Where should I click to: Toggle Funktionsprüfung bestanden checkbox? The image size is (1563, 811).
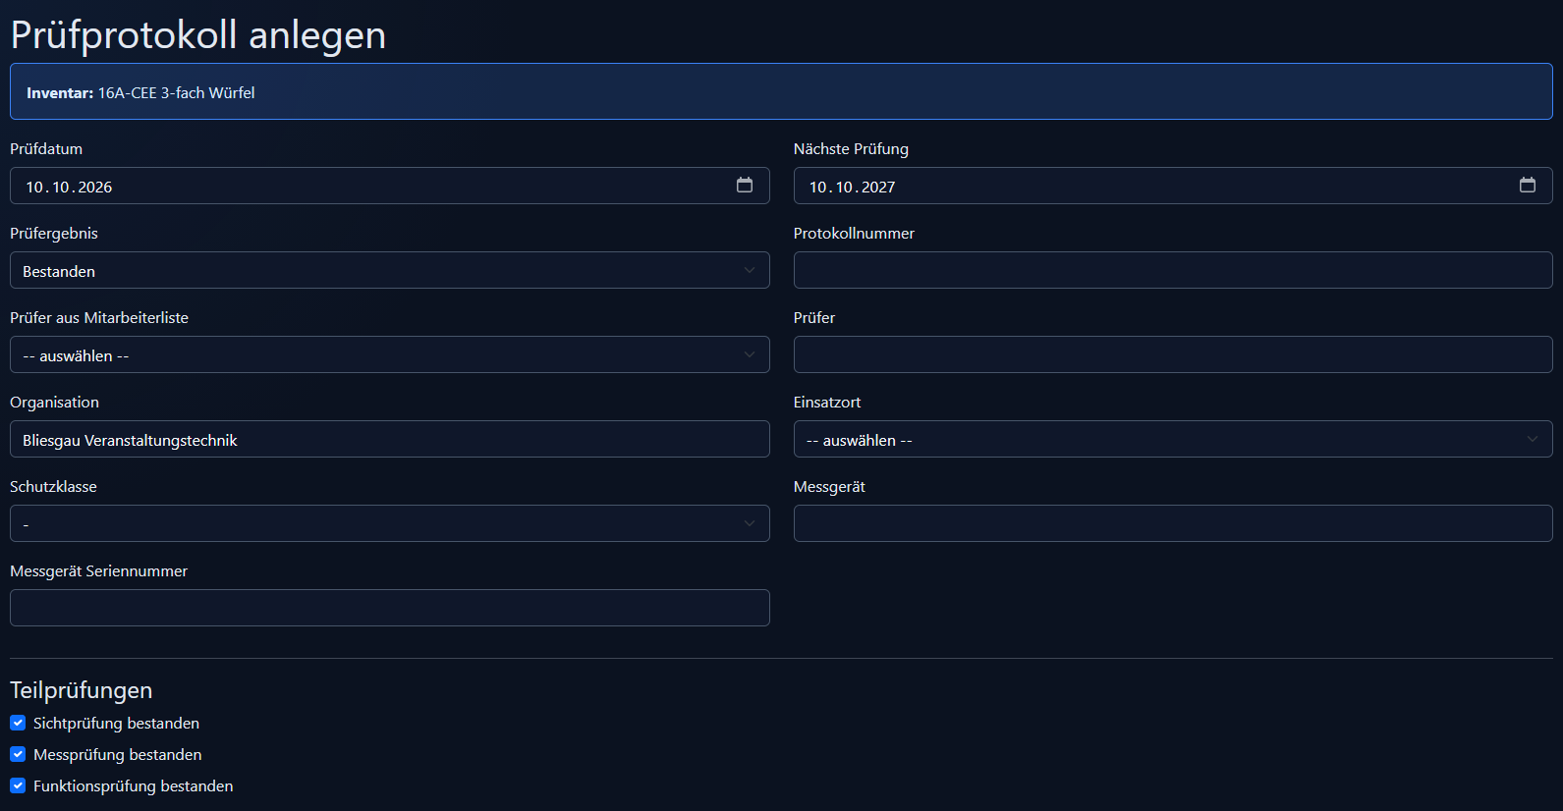(18, 785)
